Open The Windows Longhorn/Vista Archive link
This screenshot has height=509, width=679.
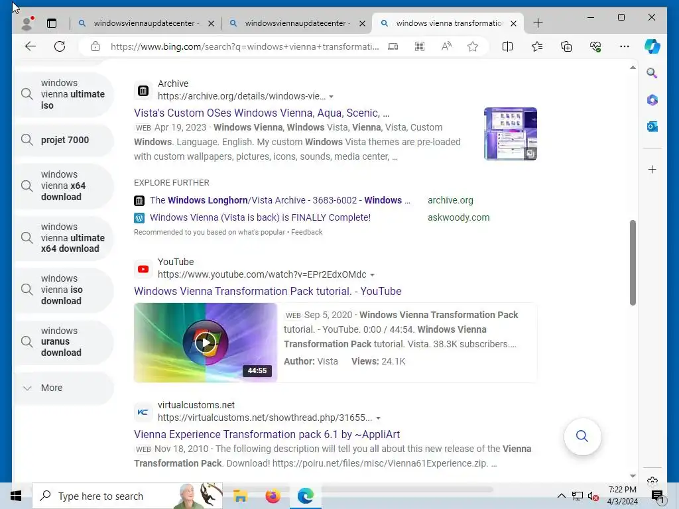[280, 200]
